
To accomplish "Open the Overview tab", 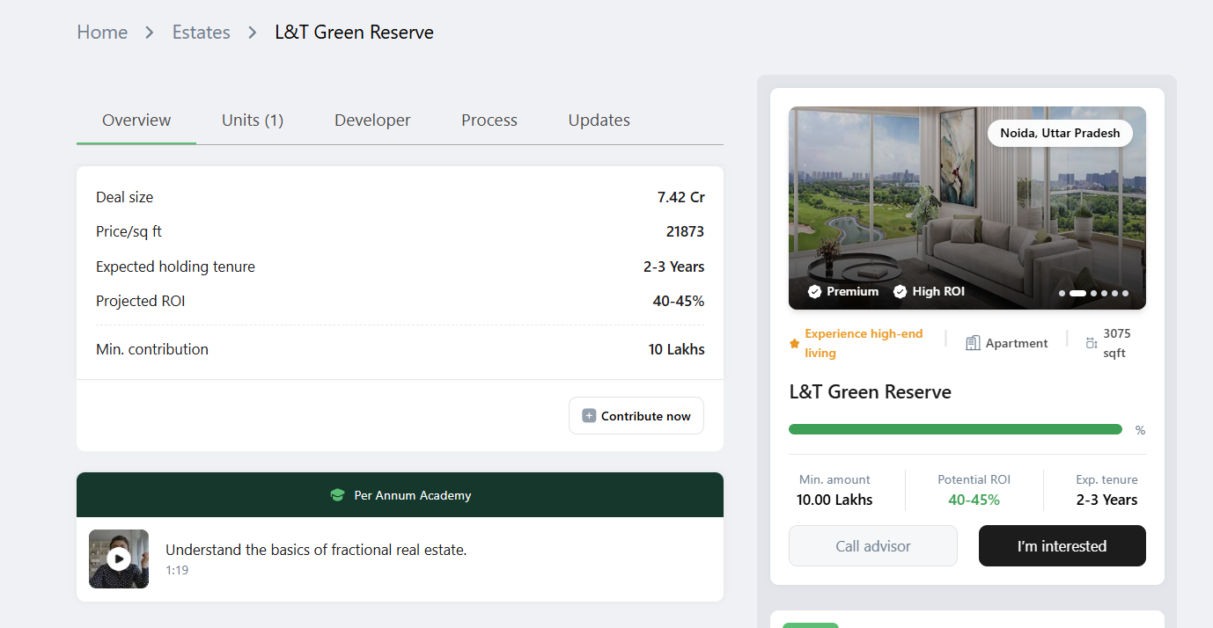I will pyautogui.click(x=136, y=120).
